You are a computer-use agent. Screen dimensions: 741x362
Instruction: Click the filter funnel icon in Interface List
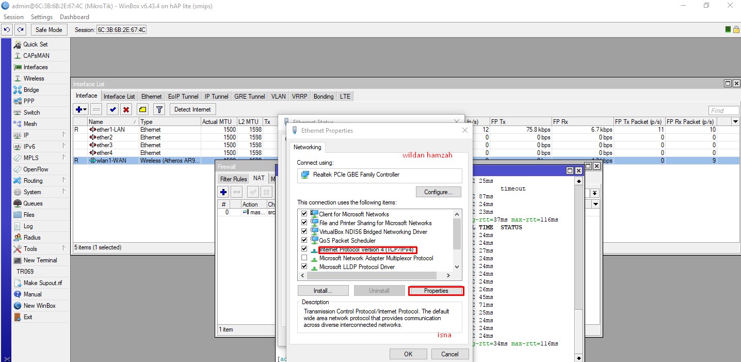159,109
